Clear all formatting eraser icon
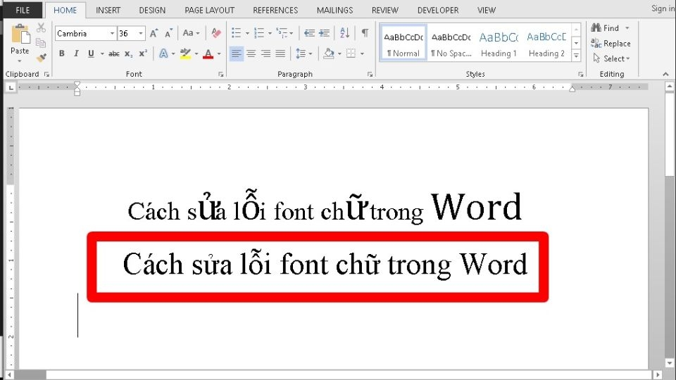Viewport: 676px width, 380px height. tap(216, 33)
